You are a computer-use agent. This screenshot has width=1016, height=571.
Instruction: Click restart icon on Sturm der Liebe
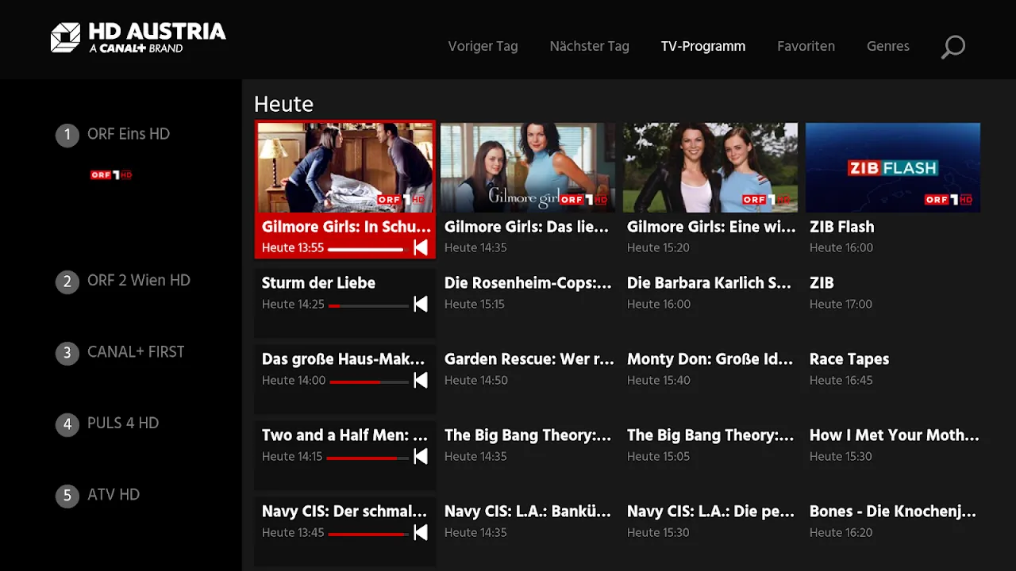click(421, 305)
